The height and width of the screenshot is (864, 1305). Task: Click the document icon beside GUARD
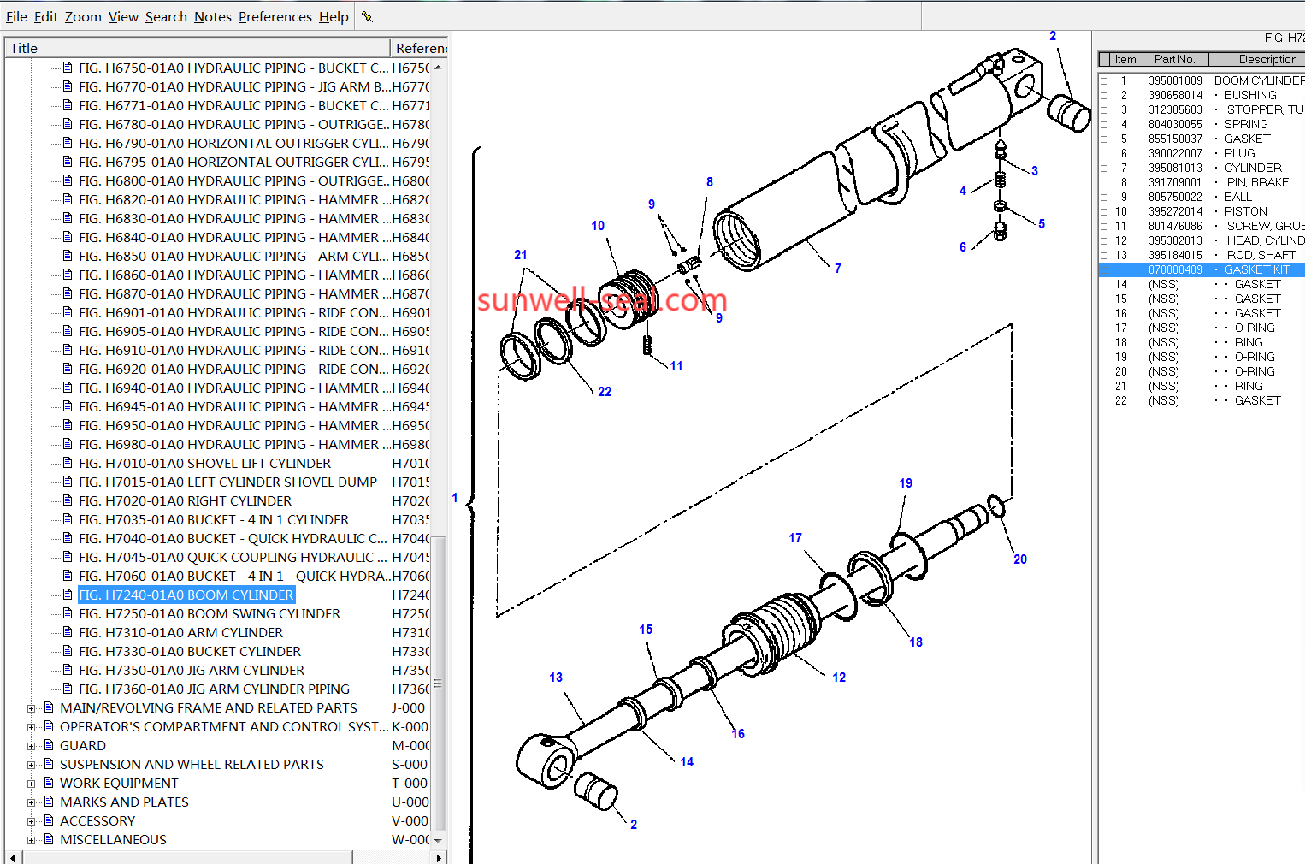[49, 745]
